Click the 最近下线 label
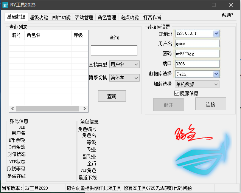 click(88, 178)
